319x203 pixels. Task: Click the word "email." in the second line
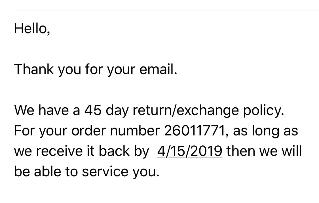pyautogui.click(x=158, y=69)
